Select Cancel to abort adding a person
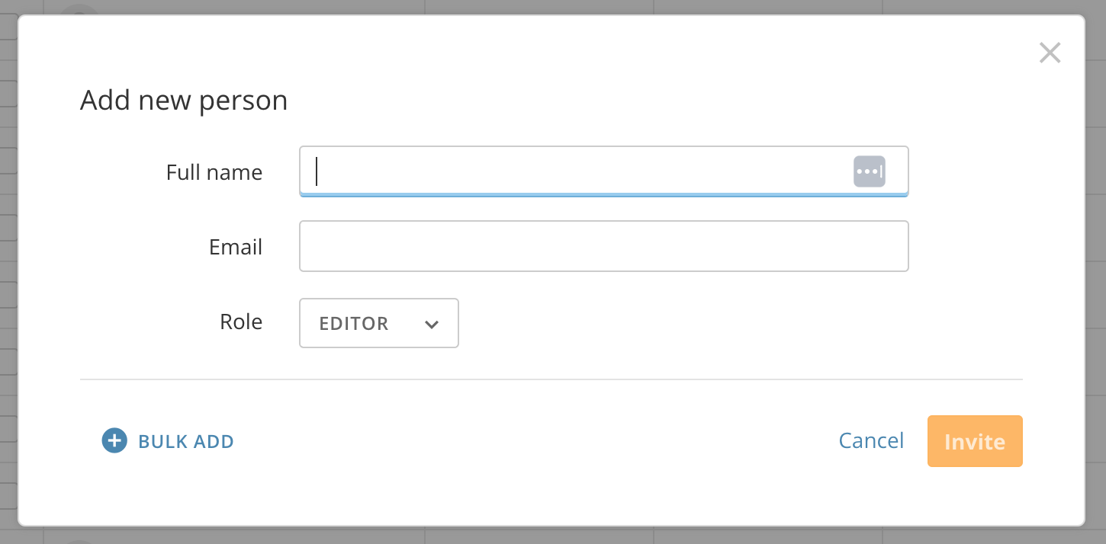The width and height of the screenshot is (1106, 544). 870,440
